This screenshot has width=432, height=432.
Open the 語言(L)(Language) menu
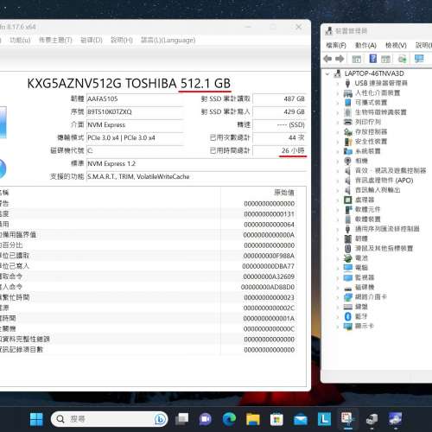pyautogui.click(x=168, y=40)
